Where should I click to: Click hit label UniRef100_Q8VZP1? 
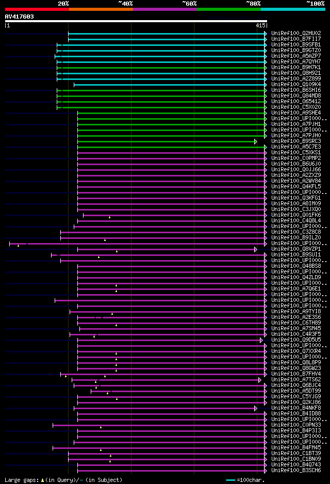[296, 249]
